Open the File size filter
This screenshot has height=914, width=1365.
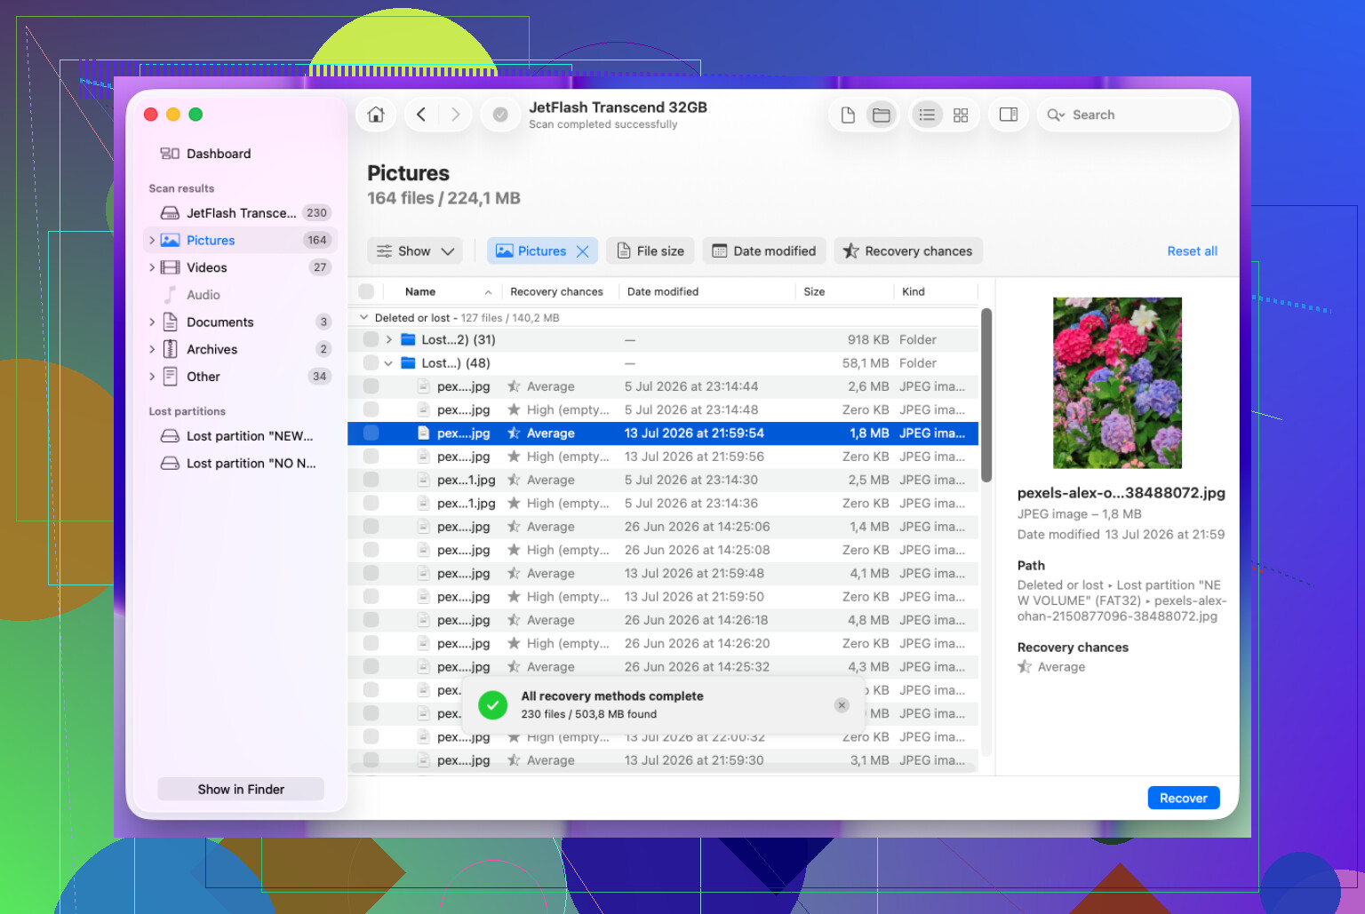(651, 251)
